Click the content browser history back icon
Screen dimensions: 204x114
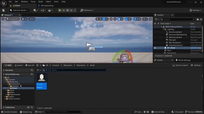[37, 65]
